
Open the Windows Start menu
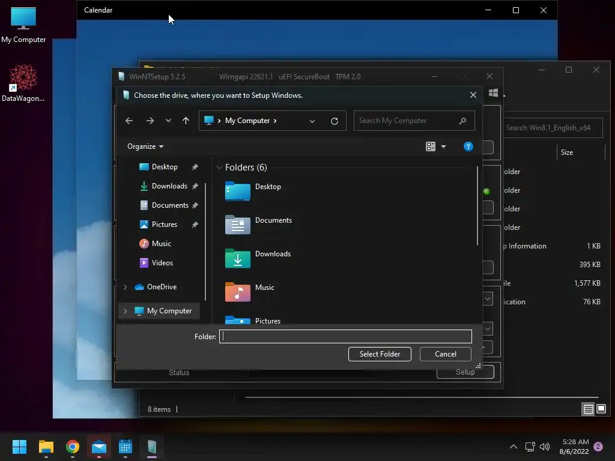point(19,447)
